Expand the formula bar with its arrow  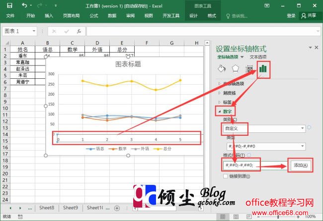click(318, 31)
